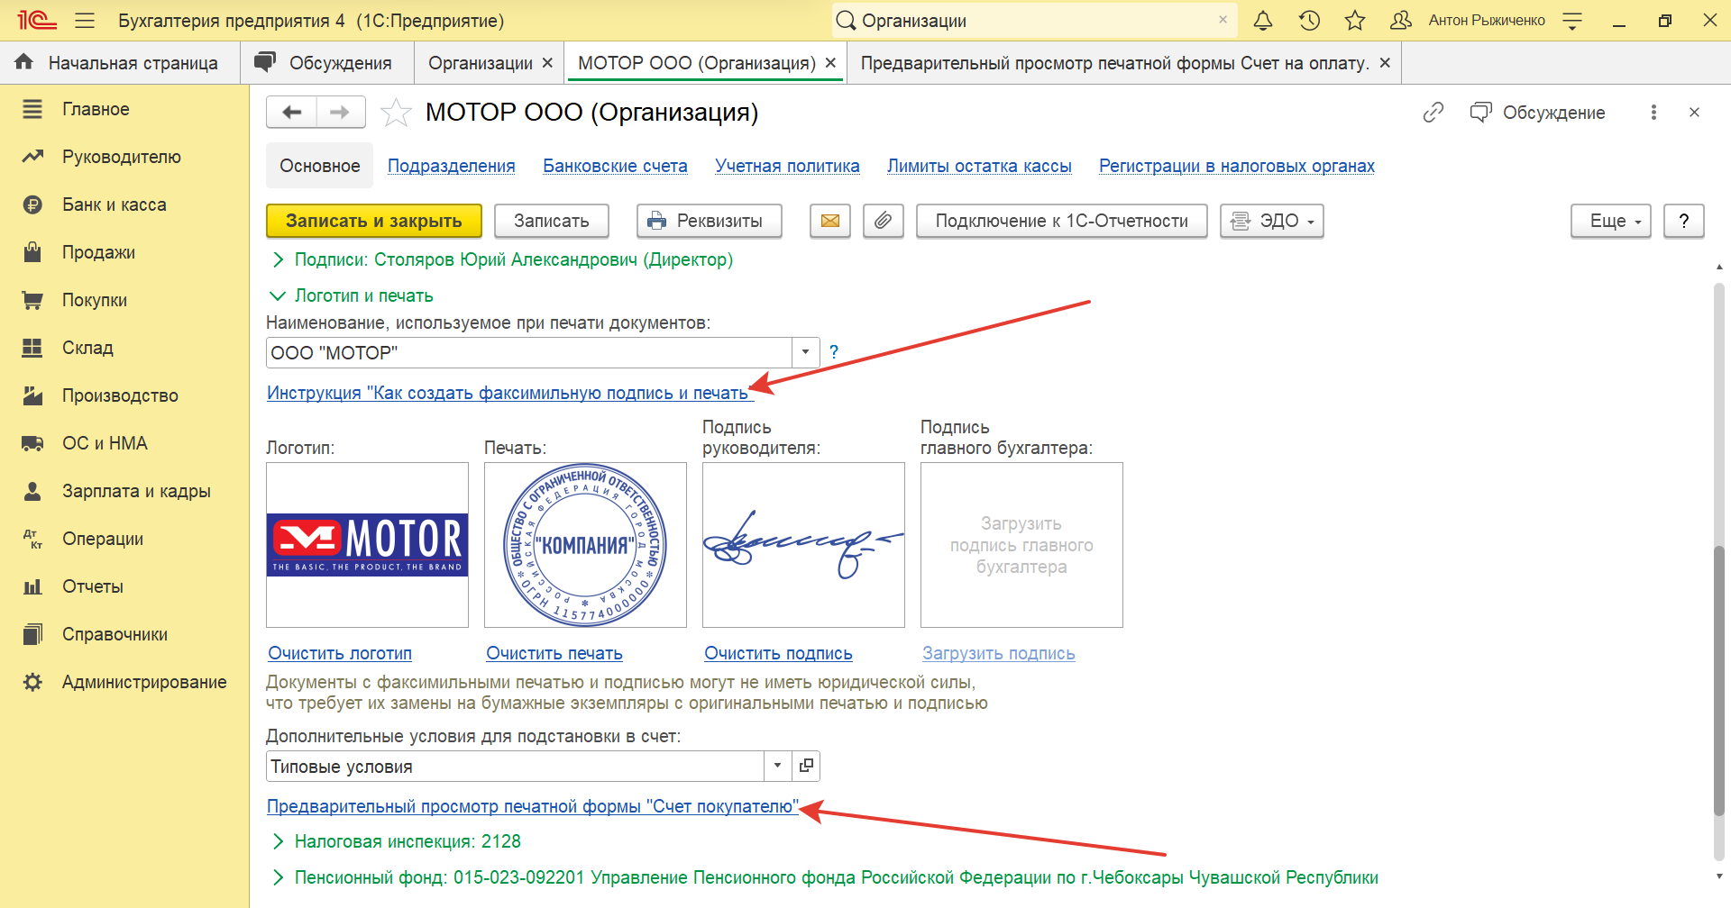Click the envelope email icon button

[x=830, y=221]
